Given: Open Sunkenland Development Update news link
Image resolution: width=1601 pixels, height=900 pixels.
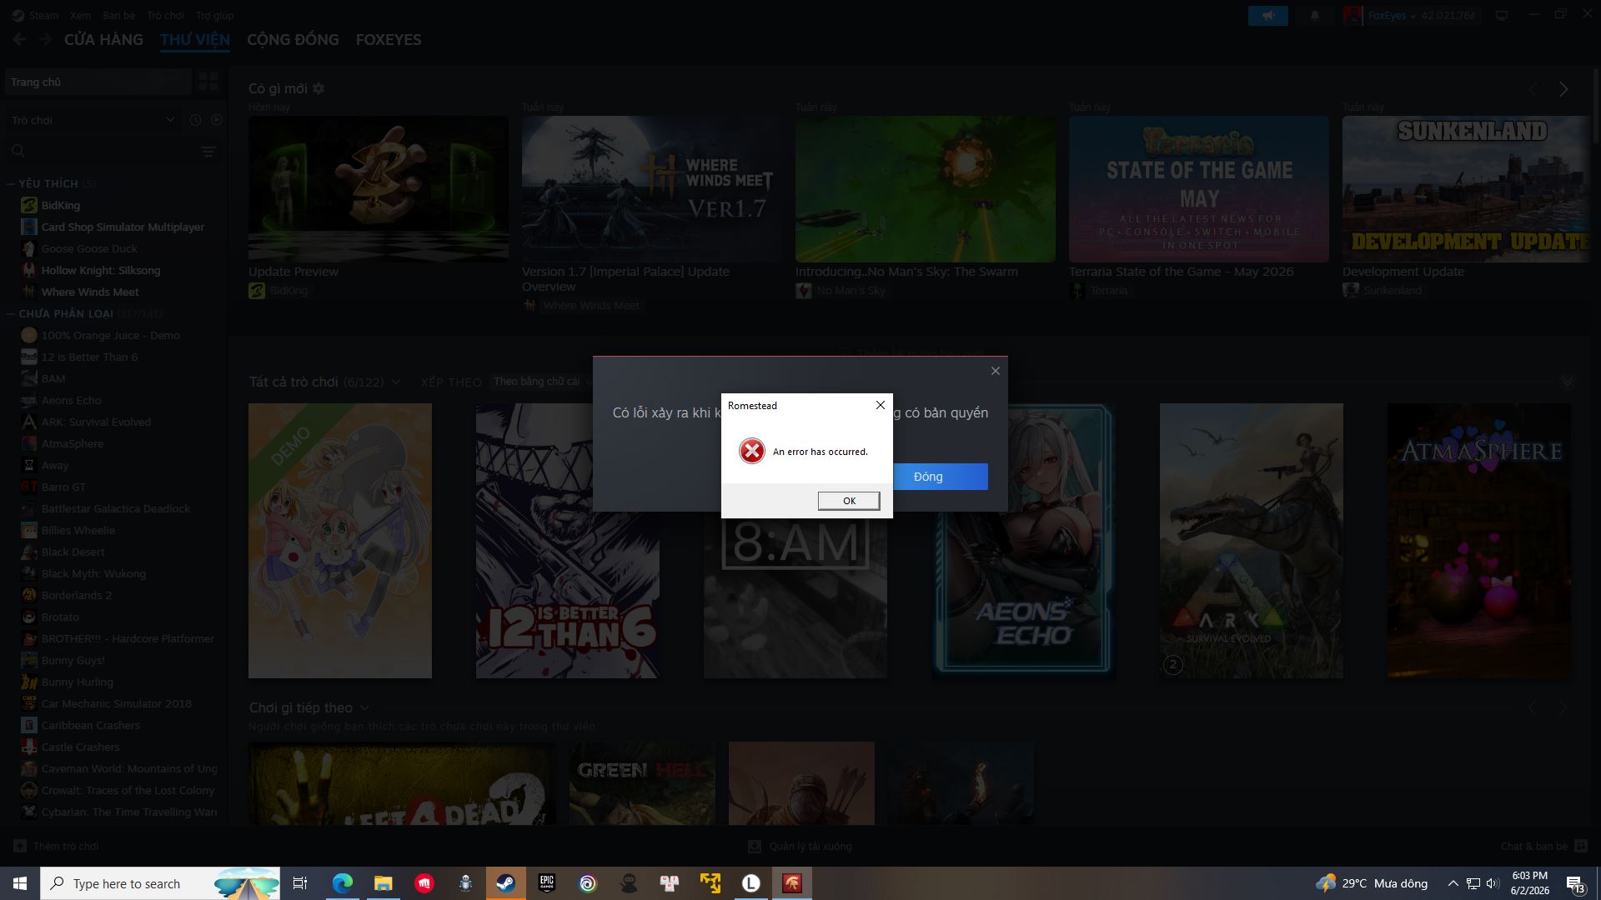Looking at the screenshot, I should pos(1403,272).
